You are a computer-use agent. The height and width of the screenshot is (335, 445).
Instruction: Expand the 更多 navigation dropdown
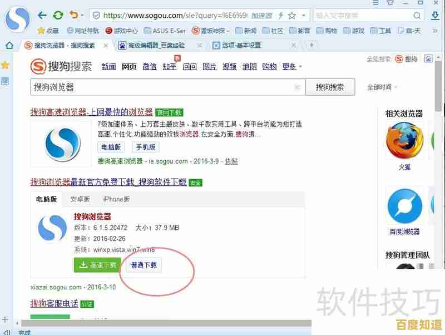coord(289,66)
